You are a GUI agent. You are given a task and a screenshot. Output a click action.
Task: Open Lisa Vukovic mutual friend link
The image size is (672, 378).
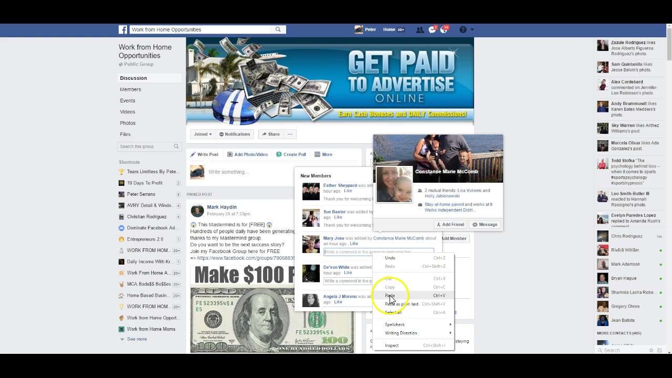click(x=470, y=191)
